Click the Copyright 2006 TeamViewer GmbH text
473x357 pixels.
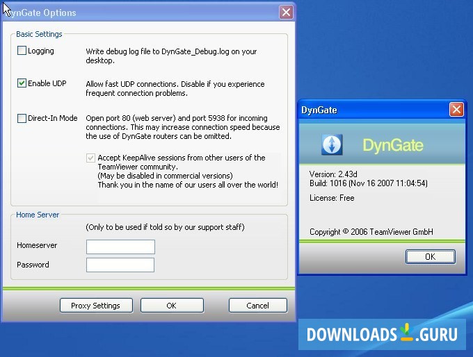coord(371,232)
